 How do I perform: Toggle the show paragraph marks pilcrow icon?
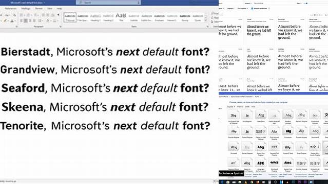click(x=59, y=15)
